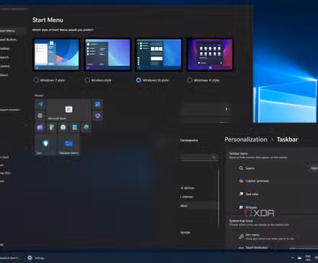Image resolution: width=318 pixels, height=263 pixels.
Task: Expand the system tray hidden icons chevron
Action: click(292, 258)
